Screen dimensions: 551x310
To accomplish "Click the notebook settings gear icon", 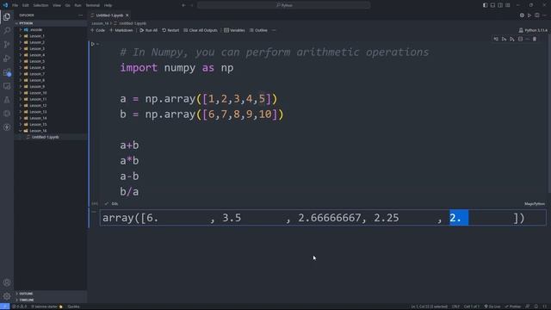I will 522,15.
